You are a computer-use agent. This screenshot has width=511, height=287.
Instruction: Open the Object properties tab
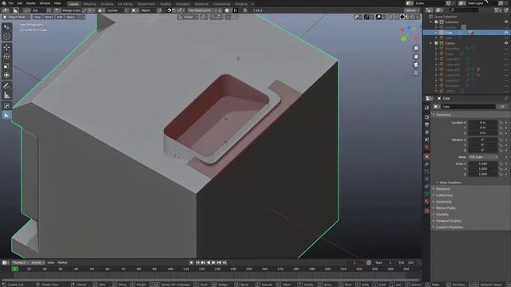tap(426, 156)
